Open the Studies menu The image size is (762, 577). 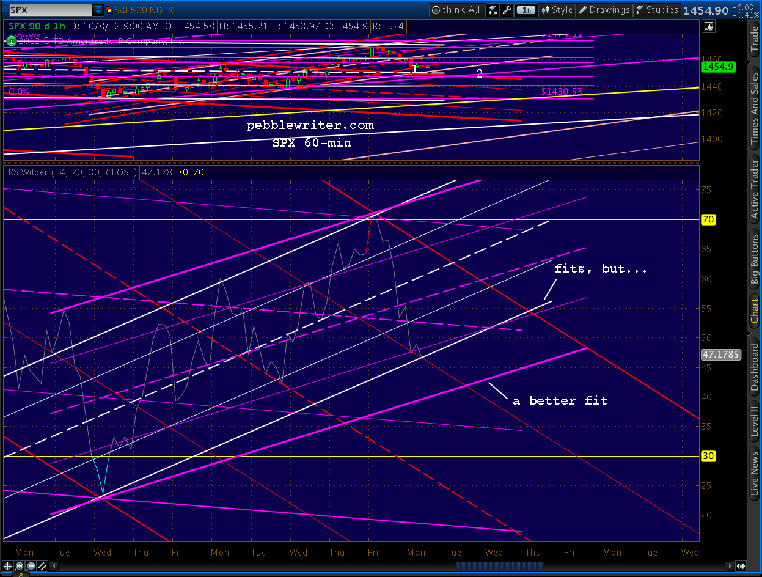tap(657, 10)
